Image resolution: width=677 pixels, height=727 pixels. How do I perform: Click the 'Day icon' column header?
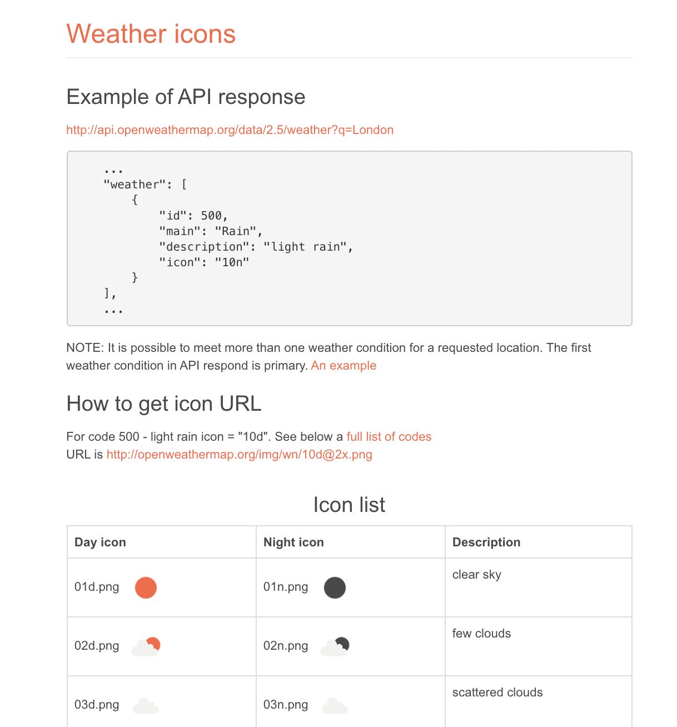(100, 542)
